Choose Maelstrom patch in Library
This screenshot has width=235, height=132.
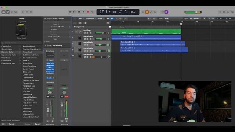[x=27, y=109]
